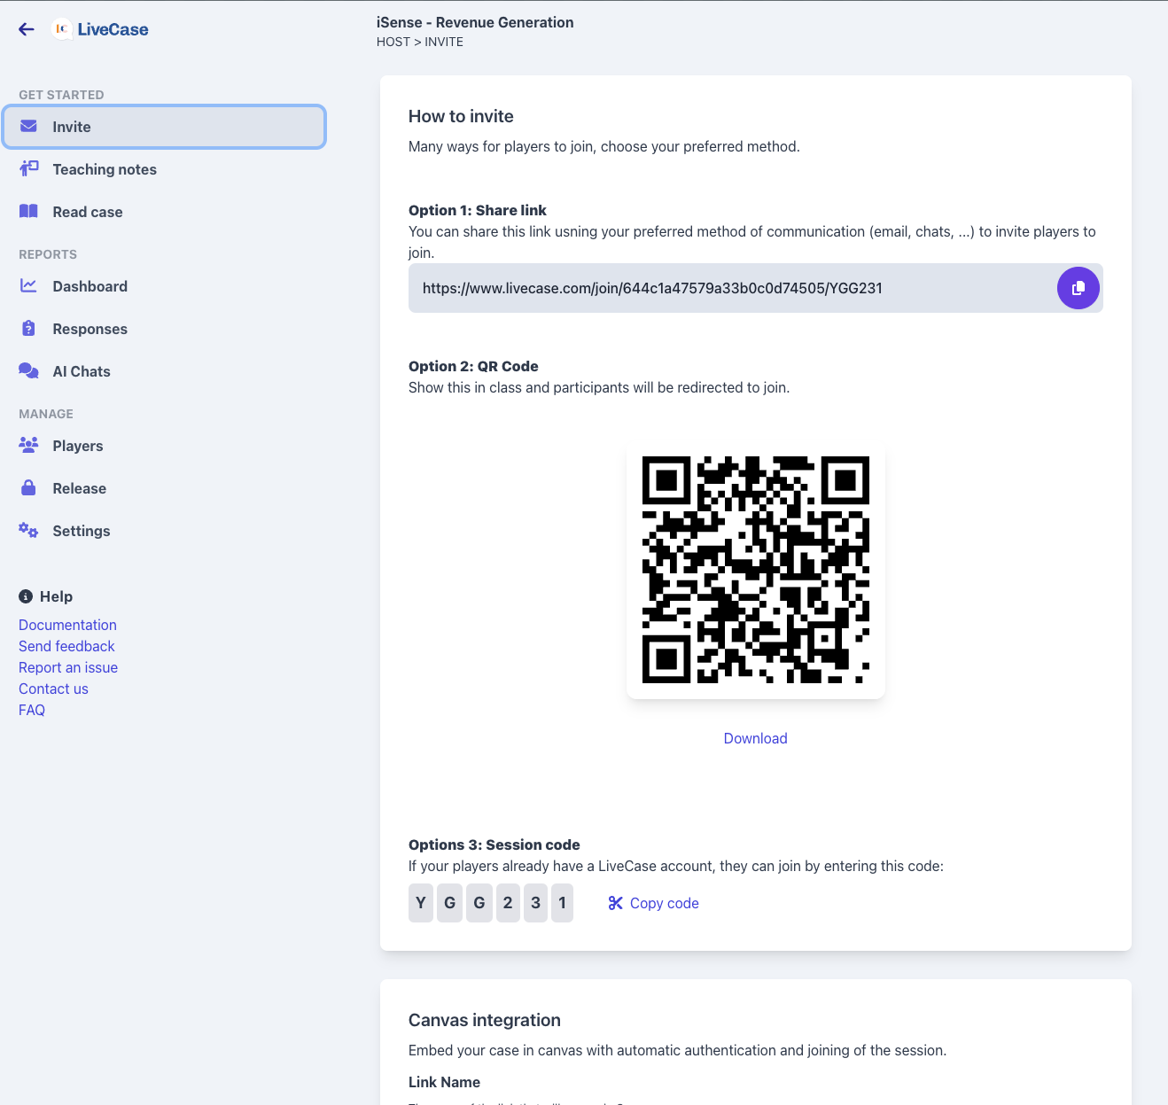
Task: Click the iSense - Revenue Generation title
Action: click(x=475, y=22)
